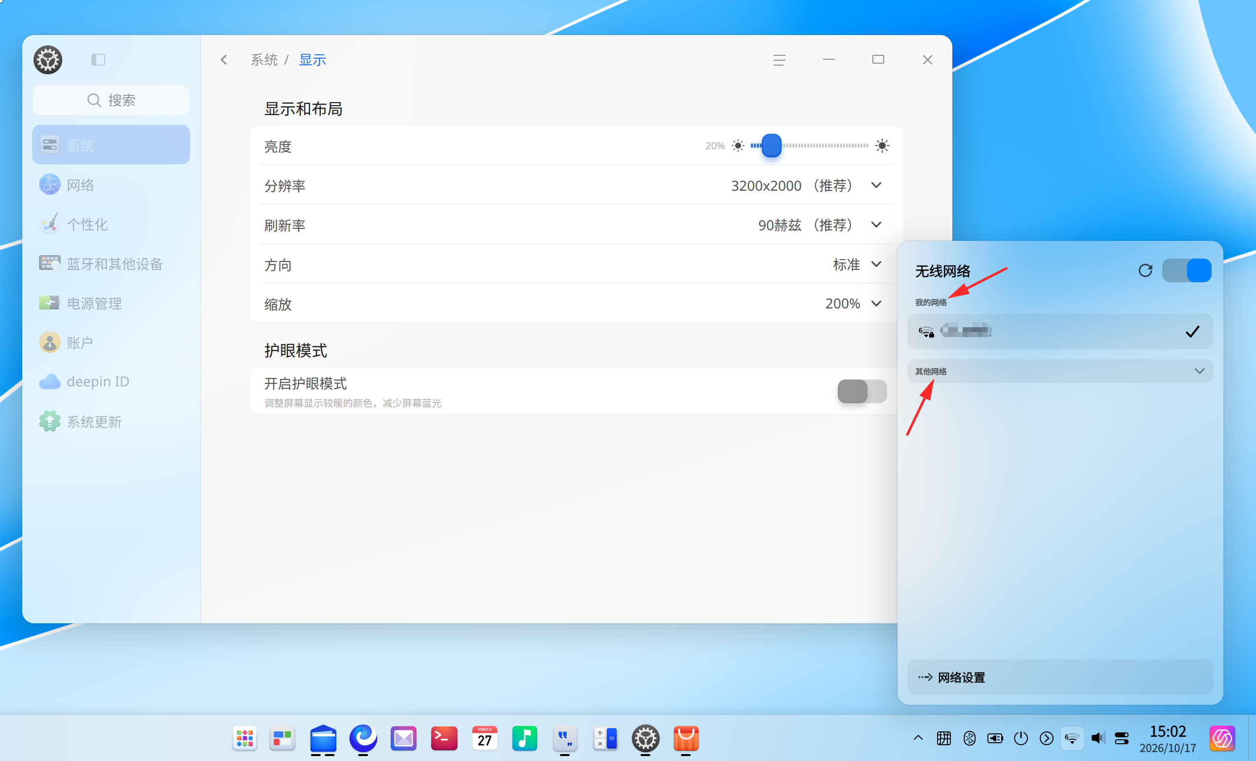Screen dimensions: 1256x761
Task: Refresh the wireless network list
Action: (x=1145, y=270)
